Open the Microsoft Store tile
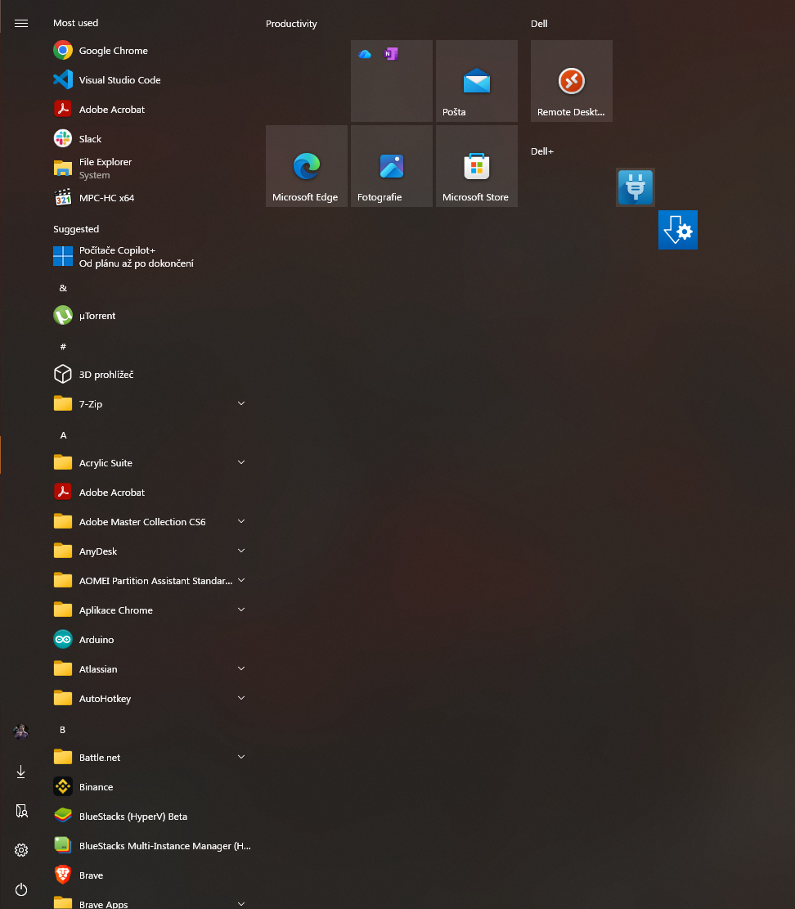The image size is (795, 909). click(476, 165)
